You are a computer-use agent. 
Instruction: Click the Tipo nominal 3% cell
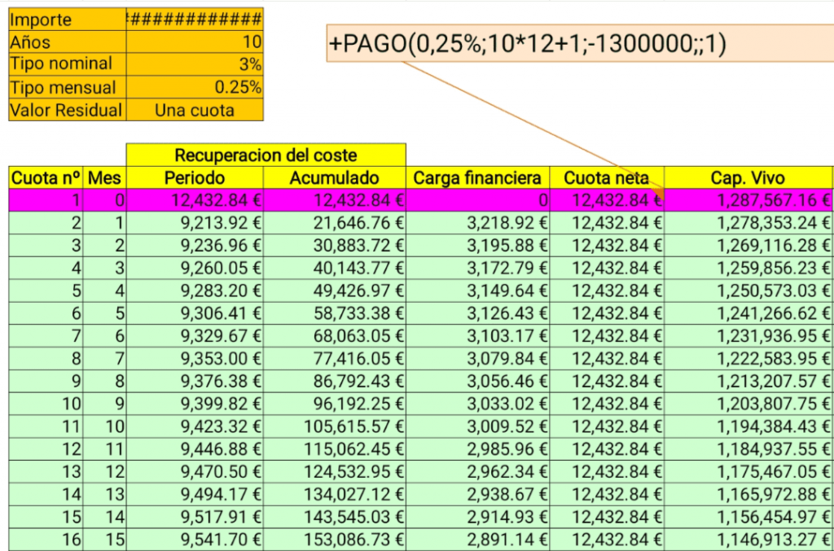pyautogui.click(x=195, y=63)
